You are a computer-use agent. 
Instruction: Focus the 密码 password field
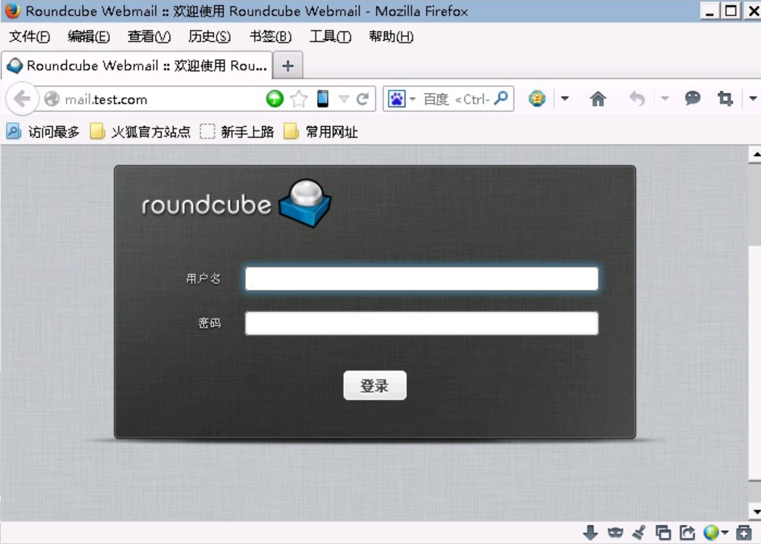point(421,323)
